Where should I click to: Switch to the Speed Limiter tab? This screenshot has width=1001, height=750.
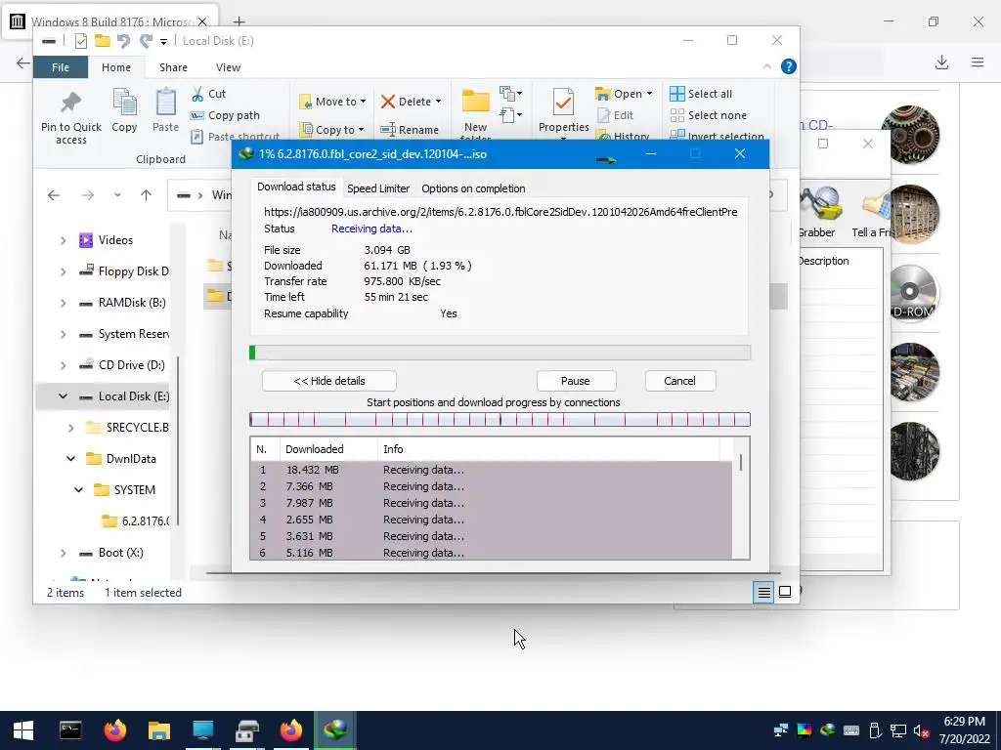tap(378, 188)
